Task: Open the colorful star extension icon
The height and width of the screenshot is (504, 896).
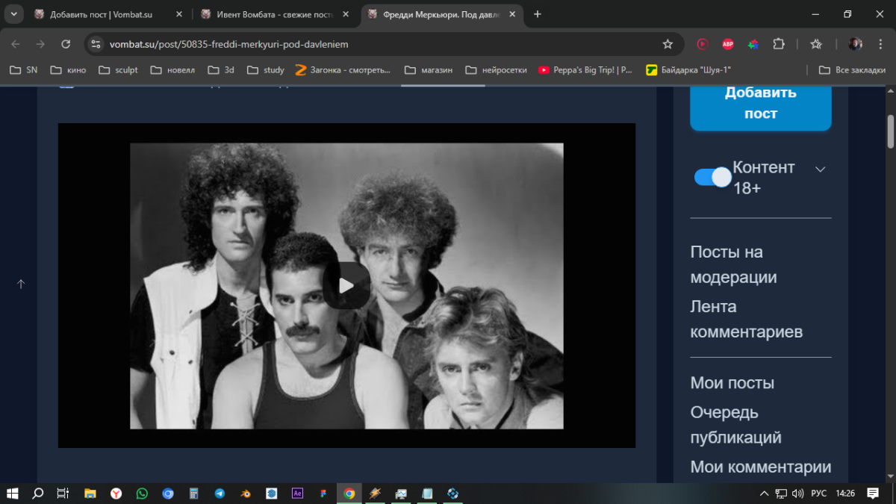Action: coord(753,44)
